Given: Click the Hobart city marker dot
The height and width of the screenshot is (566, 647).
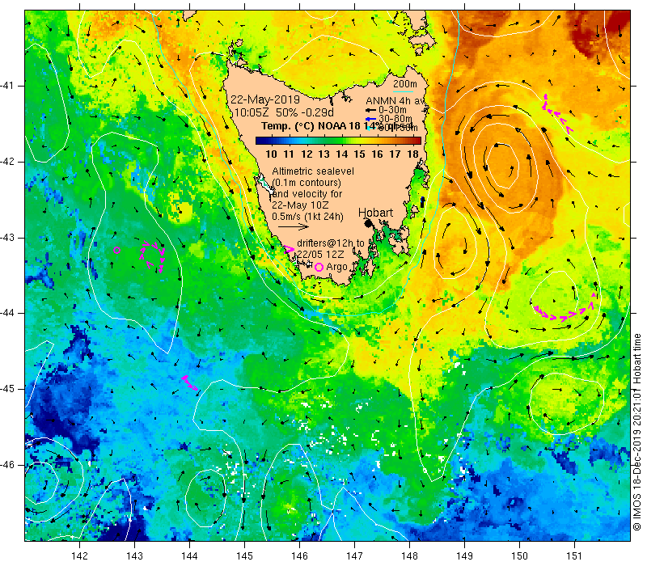Looking at the screenshot, I should 369,223.
